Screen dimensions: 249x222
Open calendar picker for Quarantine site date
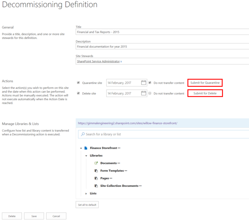coord(143,83)
